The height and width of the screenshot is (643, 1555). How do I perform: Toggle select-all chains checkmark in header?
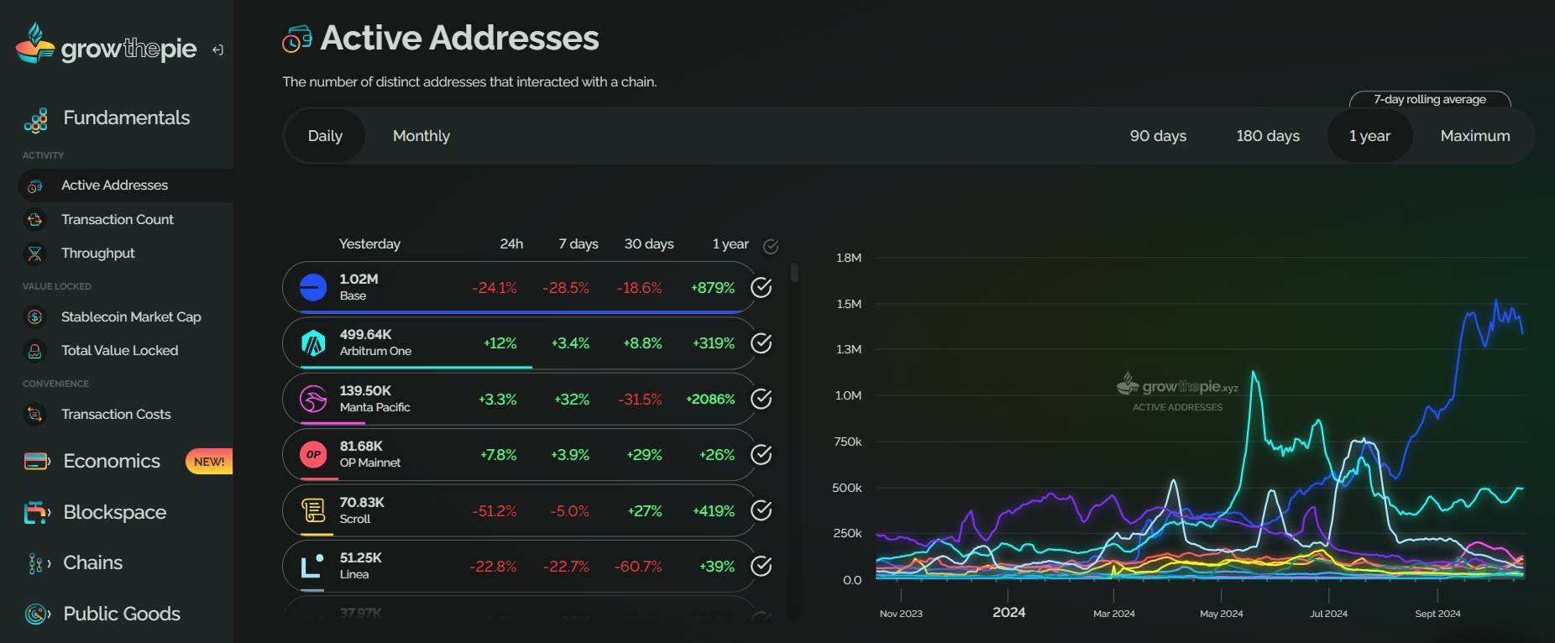tap(771, 246)
